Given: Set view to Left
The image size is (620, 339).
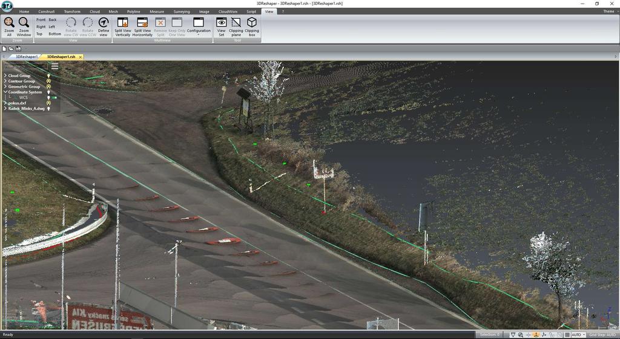Looking at the screenshot, I should (52, 27).
